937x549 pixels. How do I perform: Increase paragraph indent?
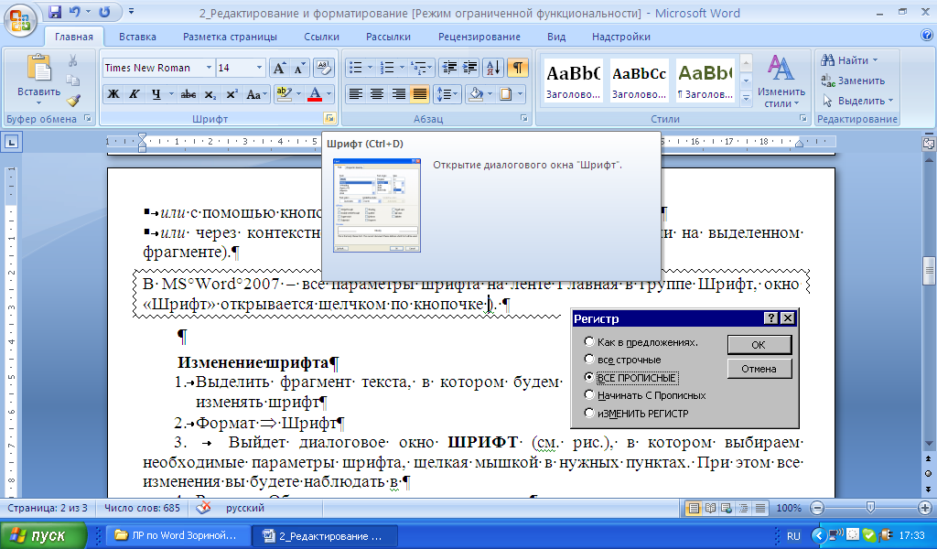click(470, 68)
